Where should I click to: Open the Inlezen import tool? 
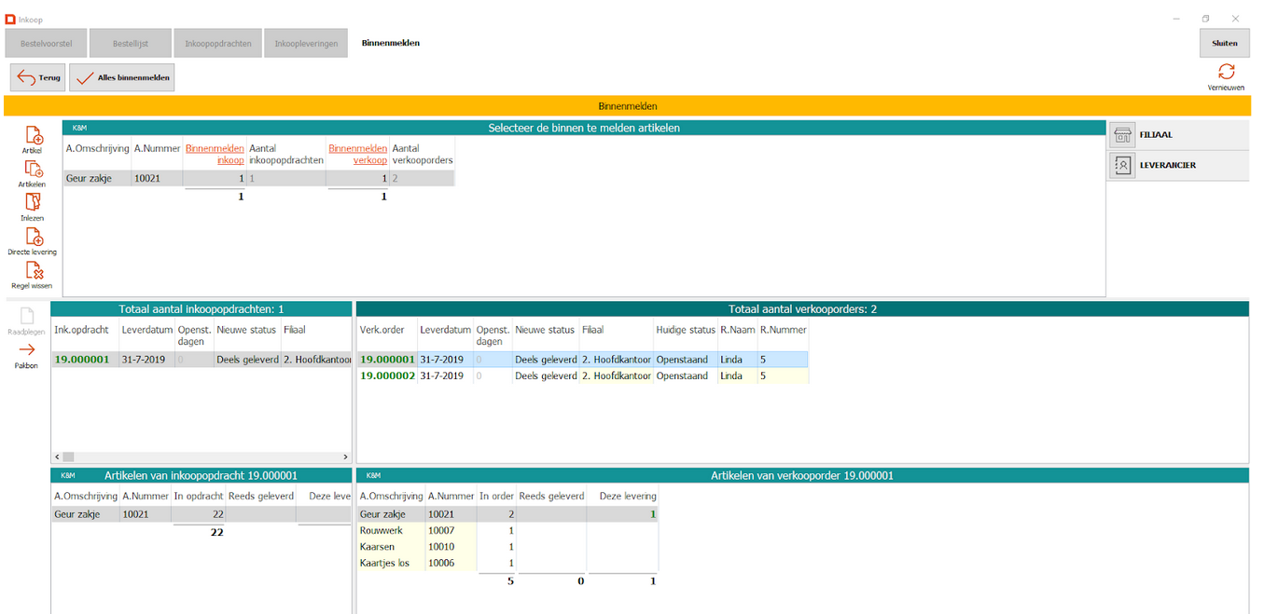pyautogui.click(x=33, y=205)
